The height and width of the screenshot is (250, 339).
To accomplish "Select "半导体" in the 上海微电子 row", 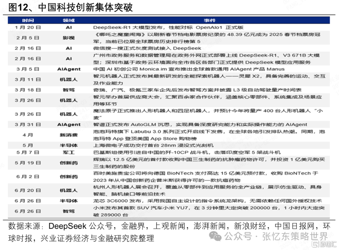I will click(x=69, y=146).
